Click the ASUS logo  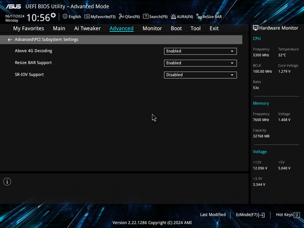point(13,6)
